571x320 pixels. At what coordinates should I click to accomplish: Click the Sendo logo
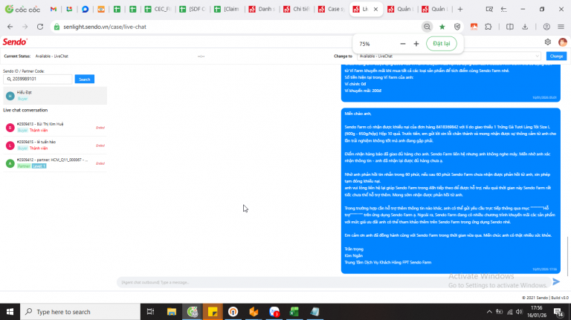pyautogui.click(x=15, y=42)
